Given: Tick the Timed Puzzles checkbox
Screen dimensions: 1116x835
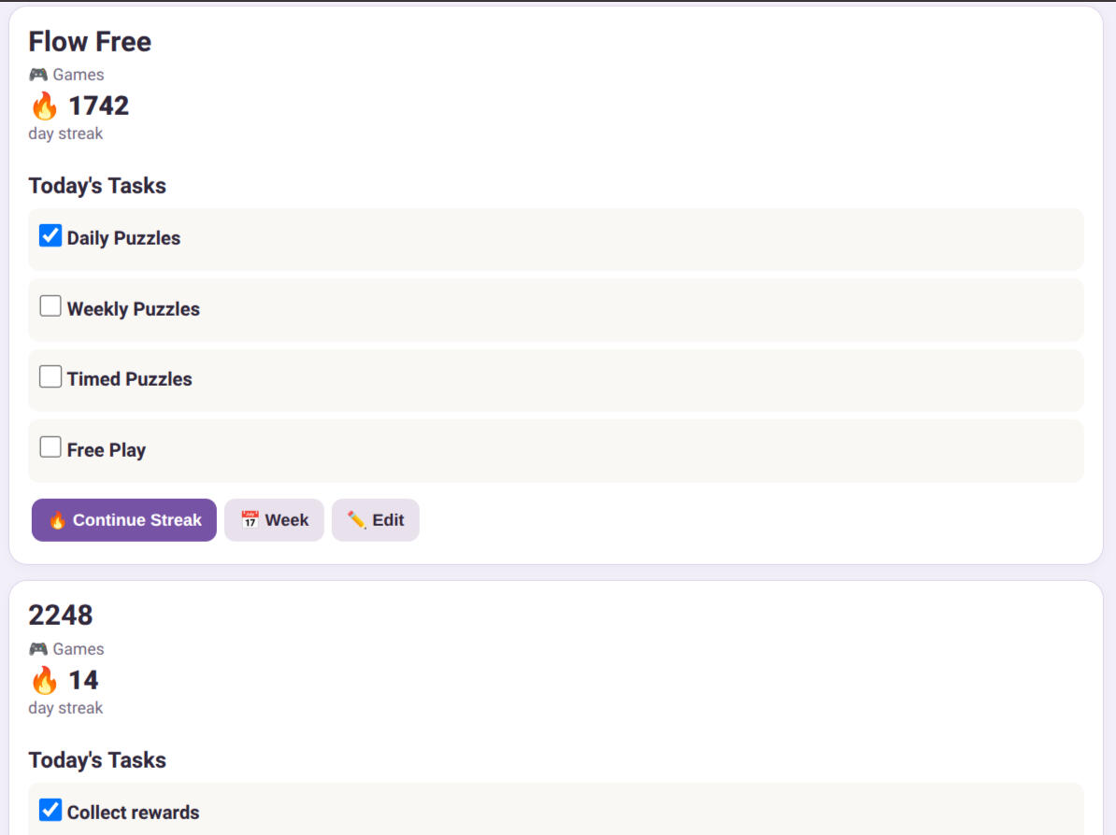Looking at the screenshot, I should click(50, 376).
